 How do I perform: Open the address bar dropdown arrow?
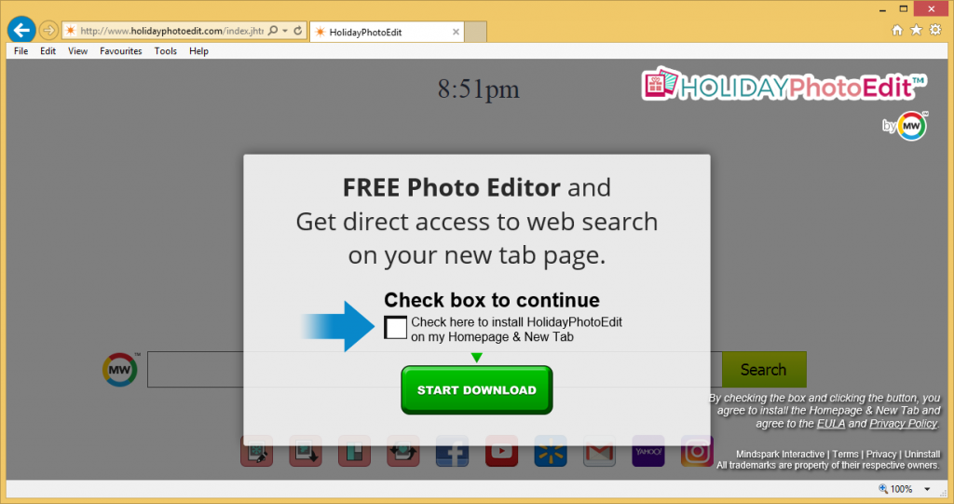click(x=285, y=31)
